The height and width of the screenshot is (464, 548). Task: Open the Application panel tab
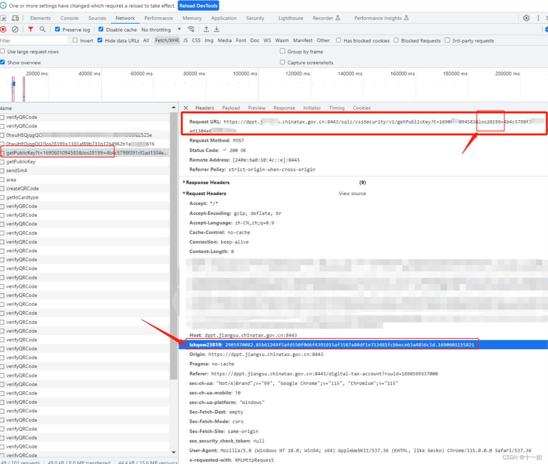(x=224, y=18)
